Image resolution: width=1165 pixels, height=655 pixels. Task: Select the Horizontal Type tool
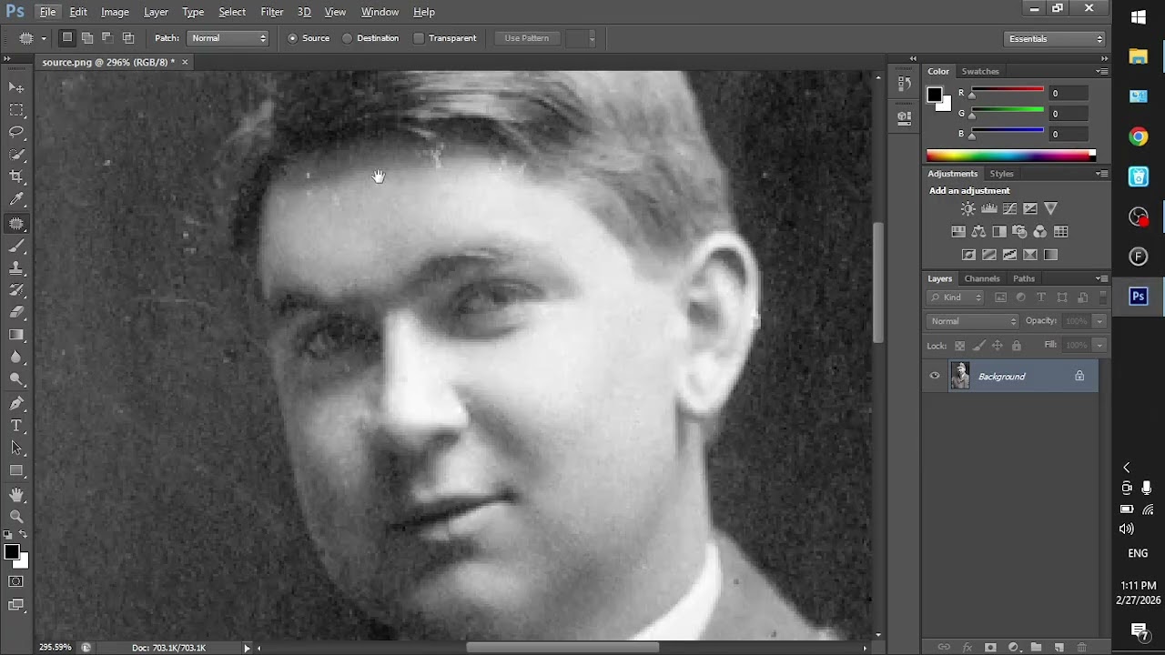[16, 426]
